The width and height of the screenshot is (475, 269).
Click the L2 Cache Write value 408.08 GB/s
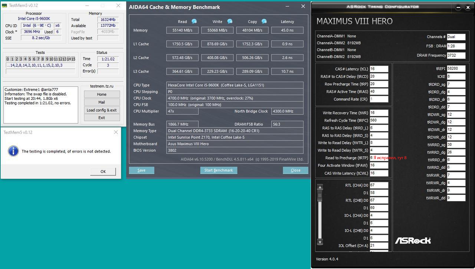coord(217,58)
